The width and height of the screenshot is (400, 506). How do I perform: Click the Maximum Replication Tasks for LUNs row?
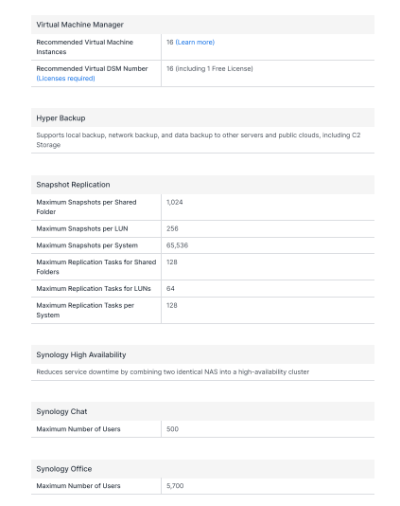pos(202,289)
